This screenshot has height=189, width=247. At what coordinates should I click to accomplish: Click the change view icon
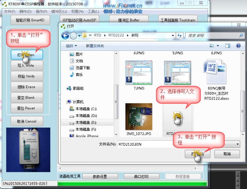pyautogui.click(x=212, y=46)
